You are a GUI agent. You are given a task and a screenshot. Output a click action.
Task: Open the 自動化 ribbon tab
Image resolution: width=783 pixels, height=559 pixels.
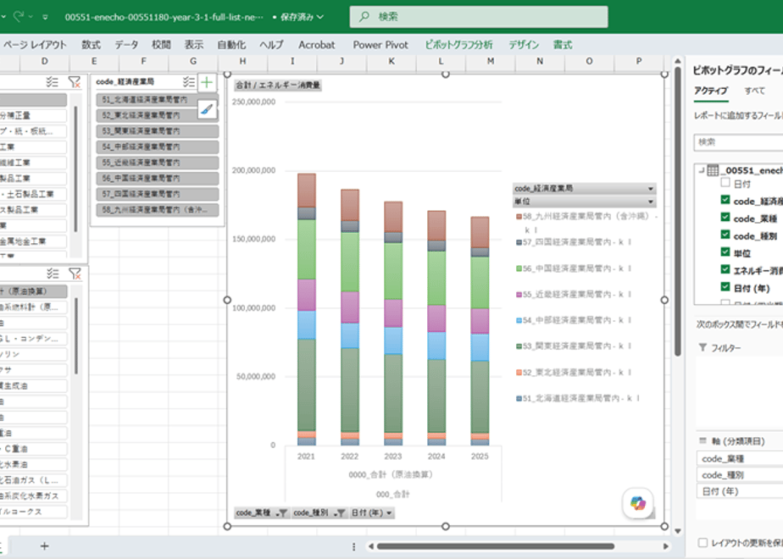pos(231,45)
